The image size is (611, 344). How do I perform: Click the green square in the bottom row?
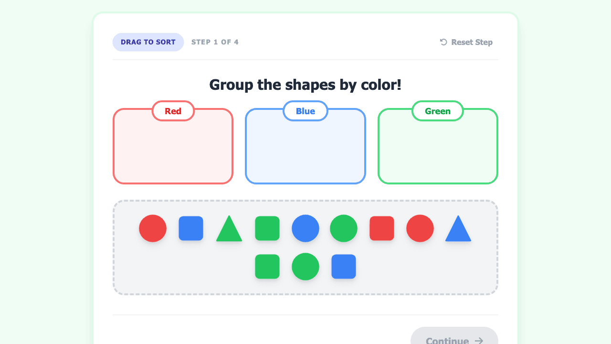click(x=267, y=267)
